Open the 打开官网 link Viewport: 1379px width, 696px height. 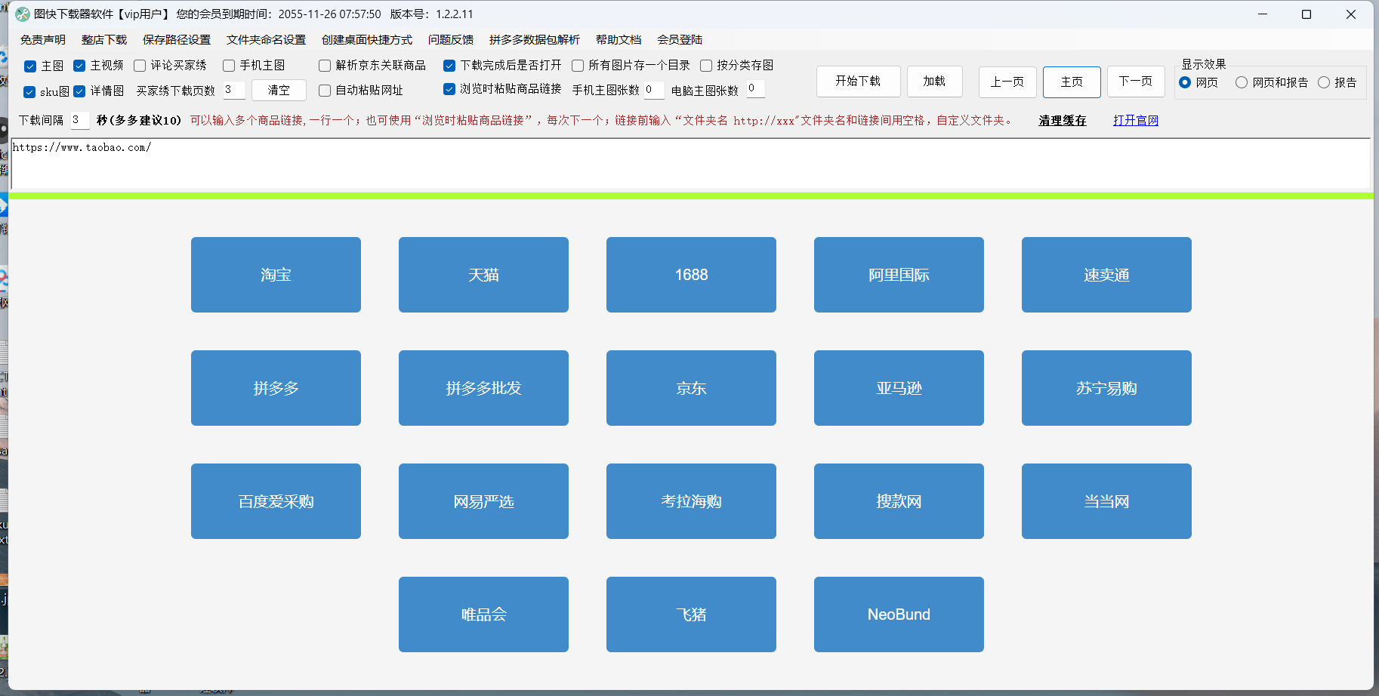1136,121
